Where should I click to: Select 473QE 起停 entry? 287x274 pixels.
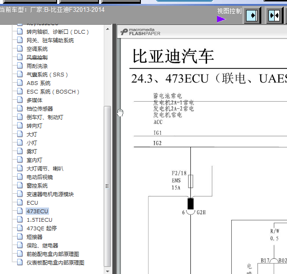coord(42,228)
